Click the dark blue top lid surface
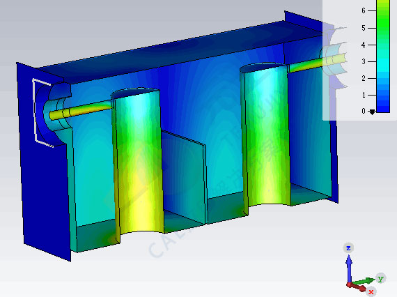The image size is (397, 297). pyautogui.click(x=177, y=49)
